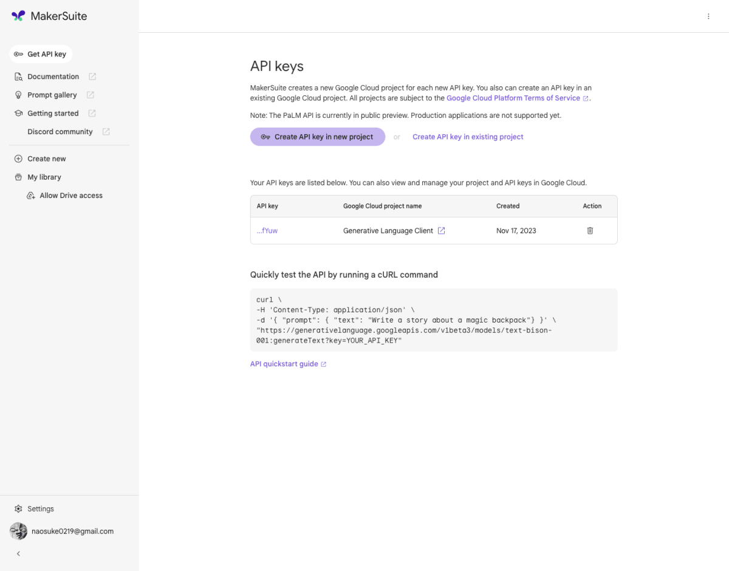Screen dimensions: 729x571
Task: Click the naosuke0219@gmail.com account label
Action: point(73,531)
